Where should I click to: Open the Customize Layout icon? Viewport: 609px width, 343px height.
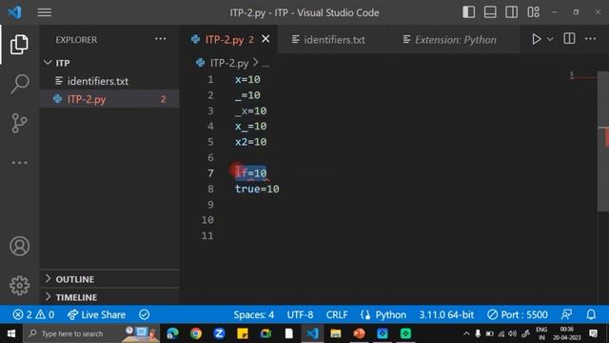(x=533, y=12)
